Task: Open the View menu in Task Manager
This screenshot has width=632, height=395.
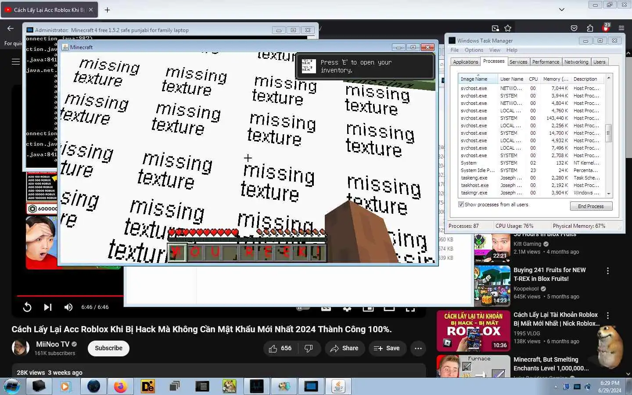Action: [x=495, y=50]
